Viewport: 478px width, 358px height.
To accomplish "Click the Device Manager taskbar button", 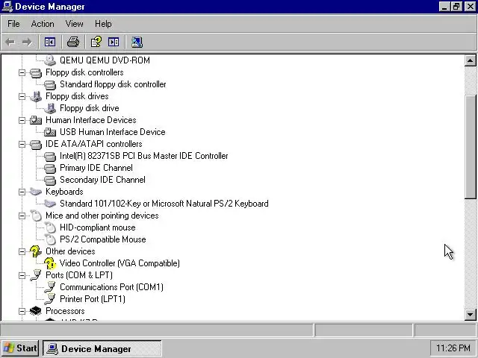I will coord(102,348).
